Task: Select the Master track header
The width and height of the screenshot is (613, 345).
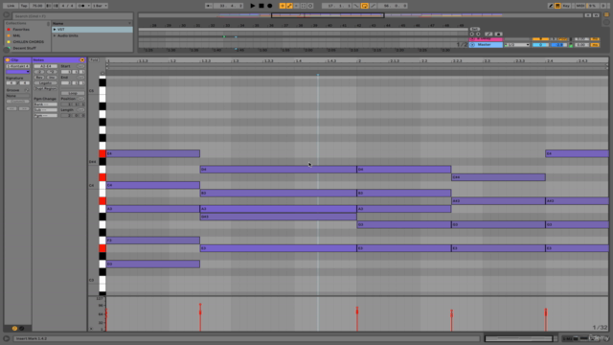Action: click(486, 45)
